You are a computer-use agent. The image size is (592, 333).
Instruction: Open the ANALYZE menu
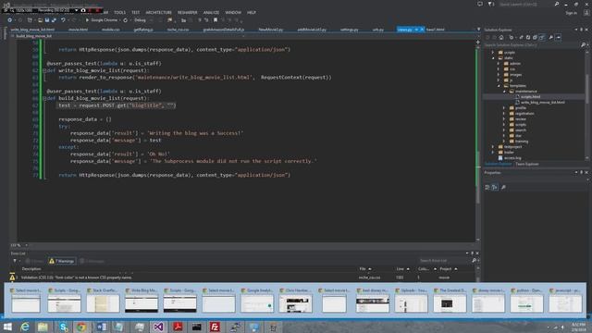tap(212, 12)
